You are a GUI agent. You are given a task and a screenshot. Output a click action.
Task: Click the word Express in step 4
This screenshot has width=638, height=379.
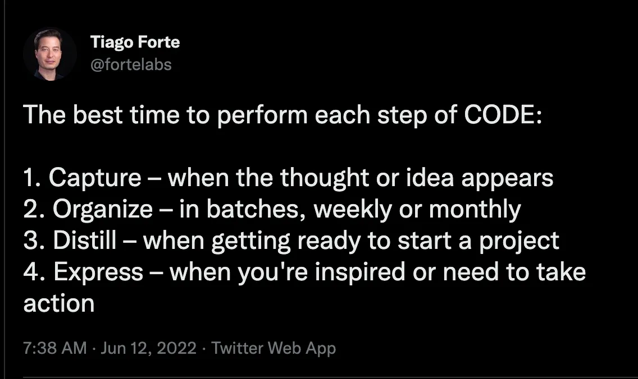click(x=98, y=272)
